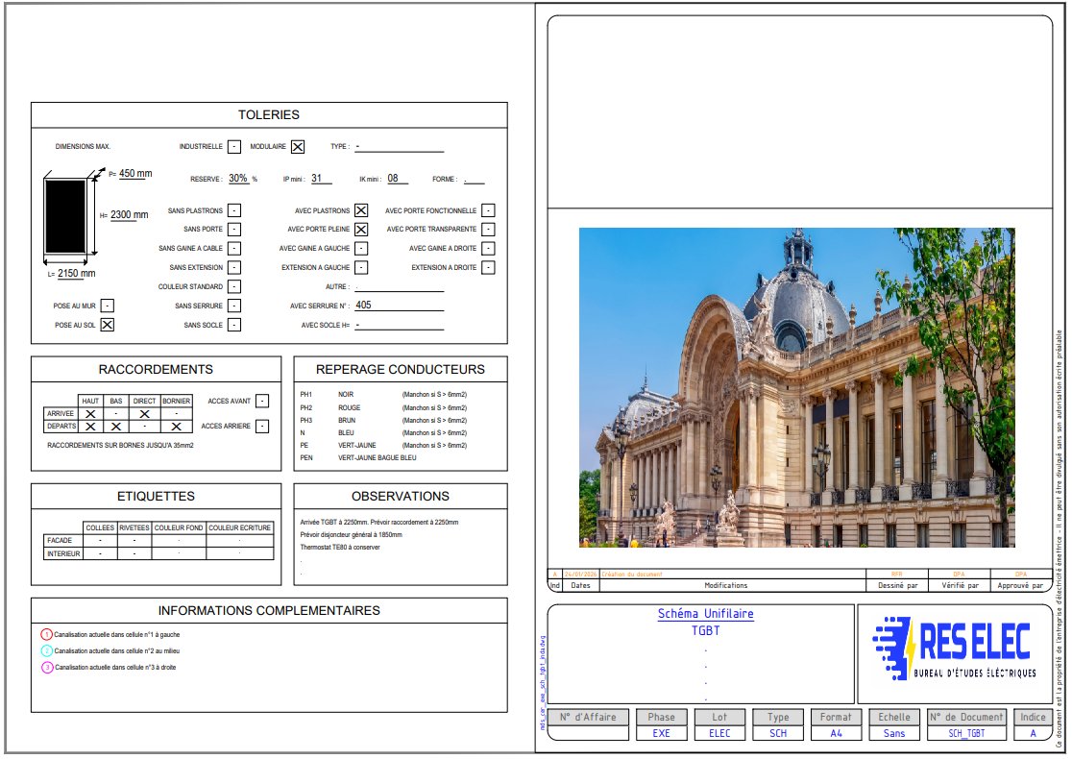
Task: Click the X mark in ARRIVEE HAUT cell
Action: tap(90, 413)
